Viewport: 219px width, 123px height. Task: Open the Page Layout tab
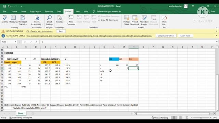point(36,12)
